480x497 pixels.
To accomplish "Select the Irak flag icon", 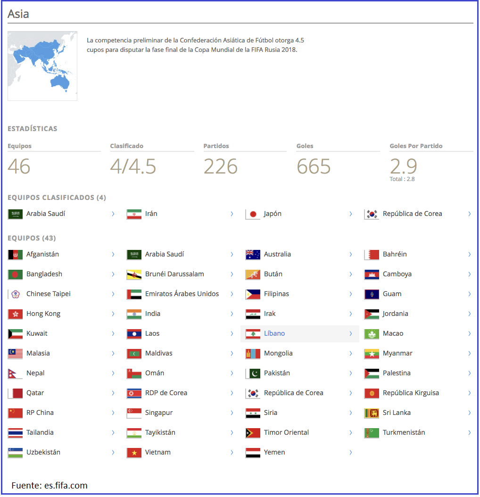I will point(253,314).
